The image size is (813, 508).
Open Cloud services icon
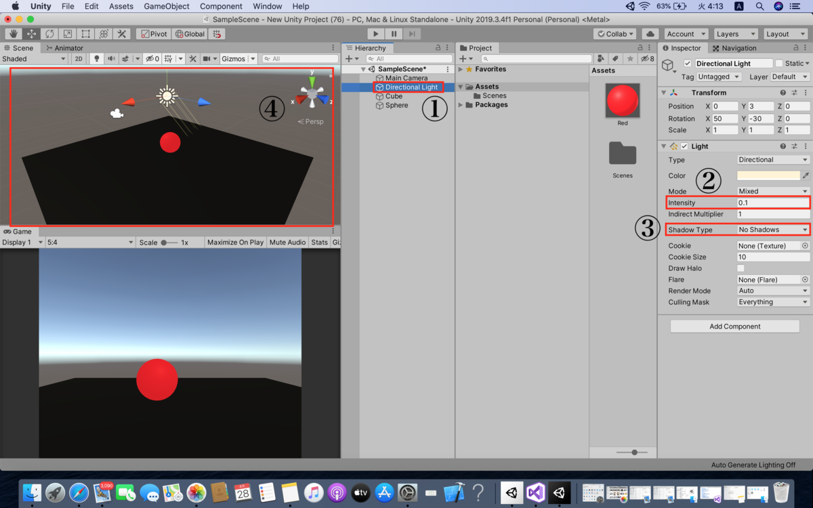click(x=650, y=34)
